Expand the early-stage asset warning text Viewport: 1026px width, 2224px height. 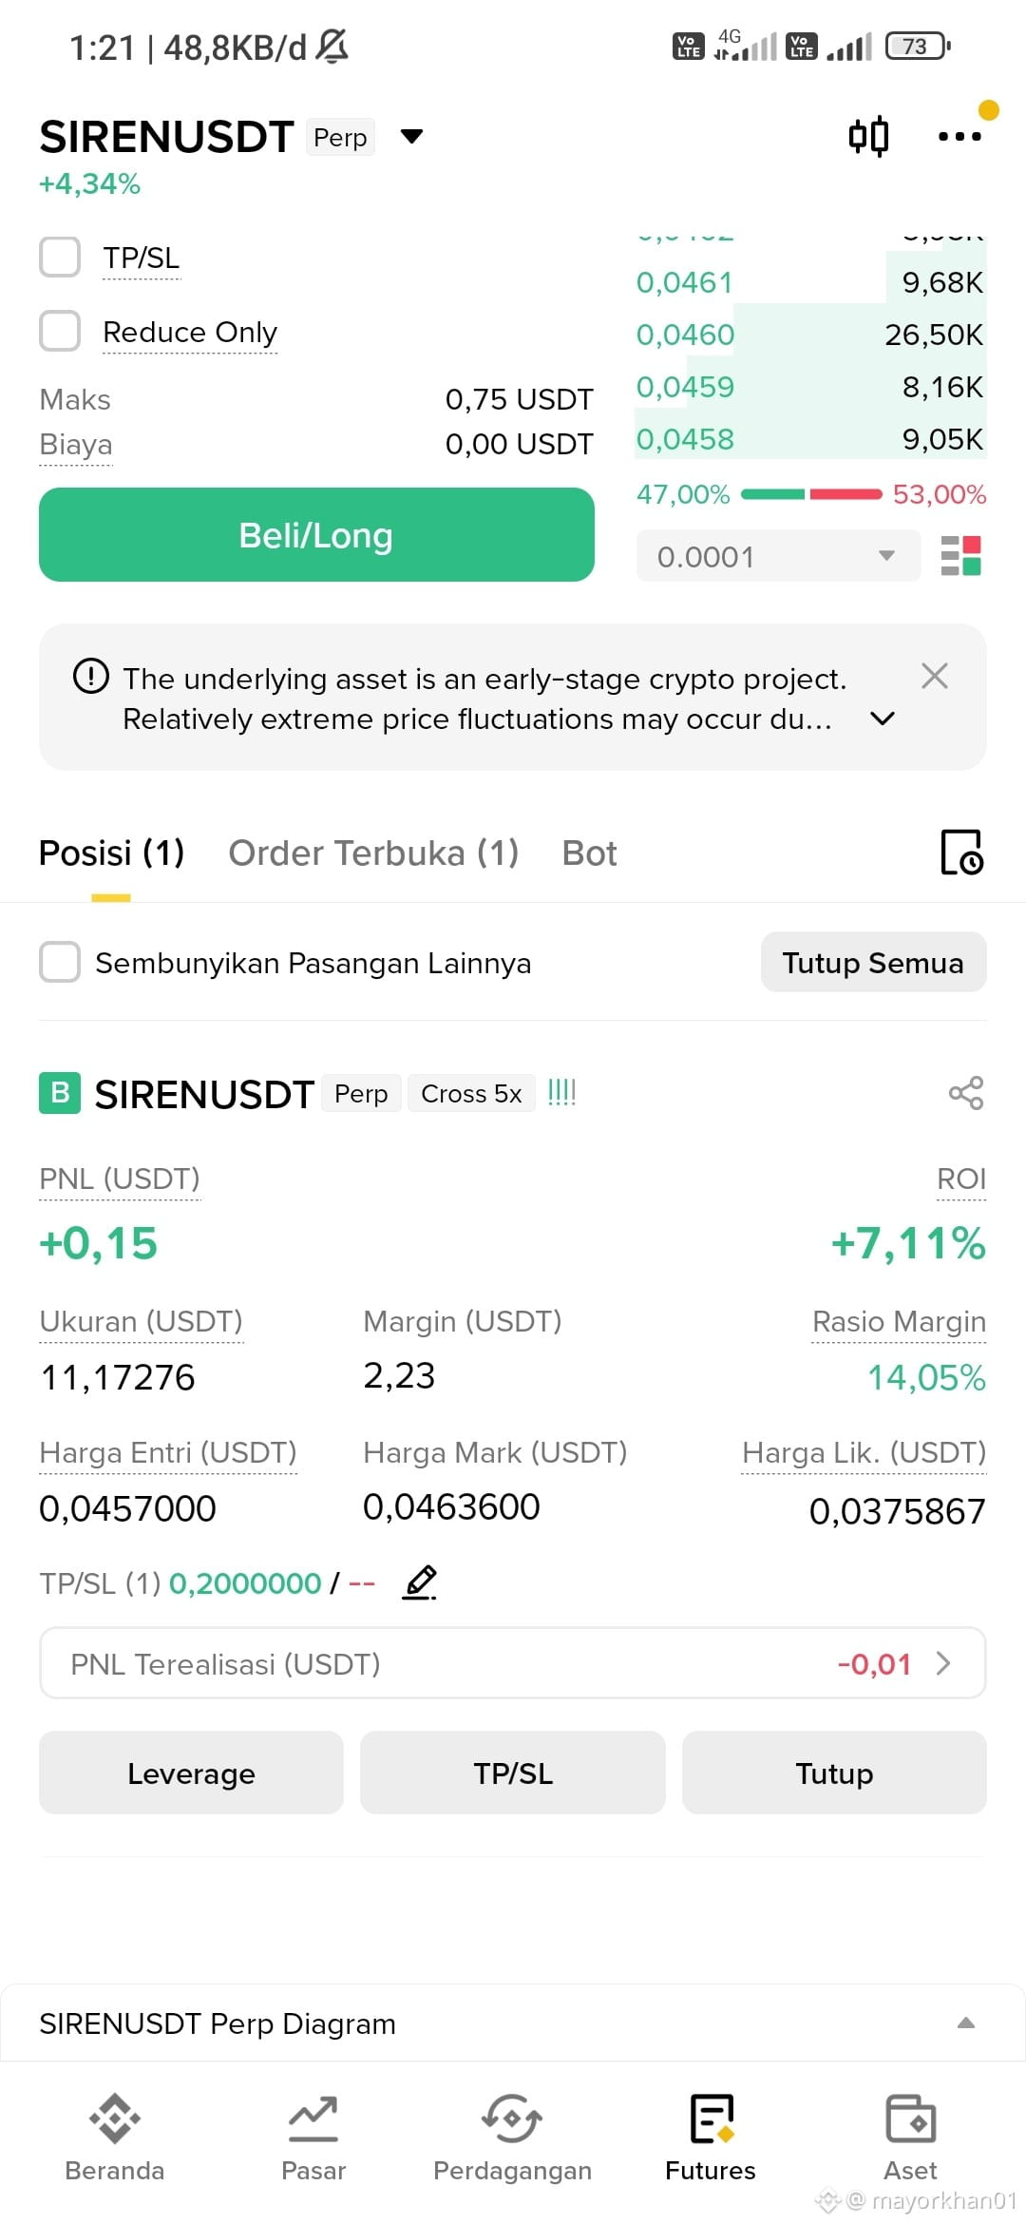tap(883, 719)
